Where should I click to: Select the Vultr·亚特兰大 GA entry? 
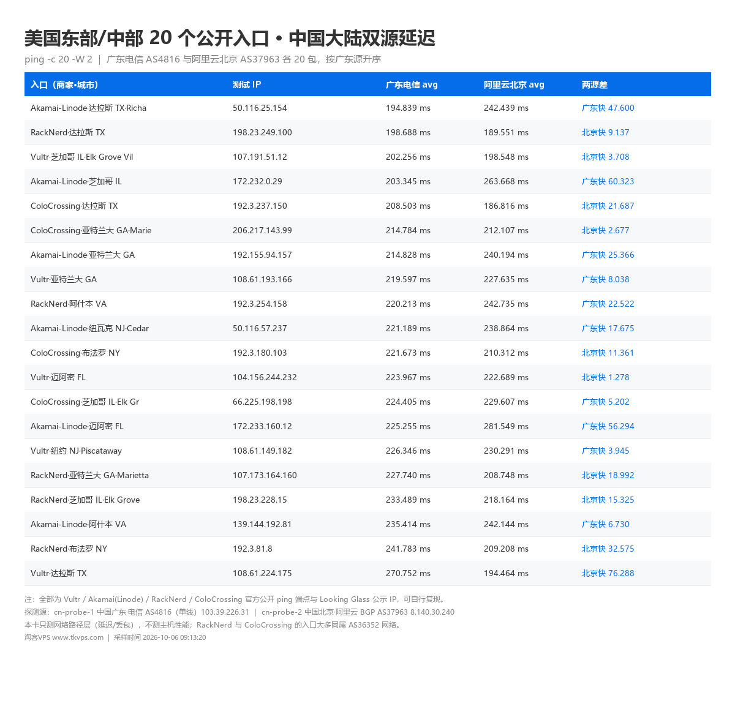64,279
